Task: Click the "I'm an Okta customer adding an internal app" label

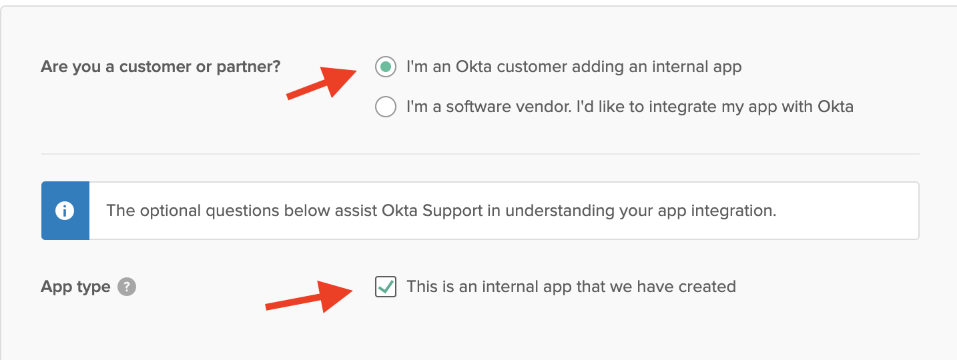Action: pyautogui.click(x=574, y=67)
